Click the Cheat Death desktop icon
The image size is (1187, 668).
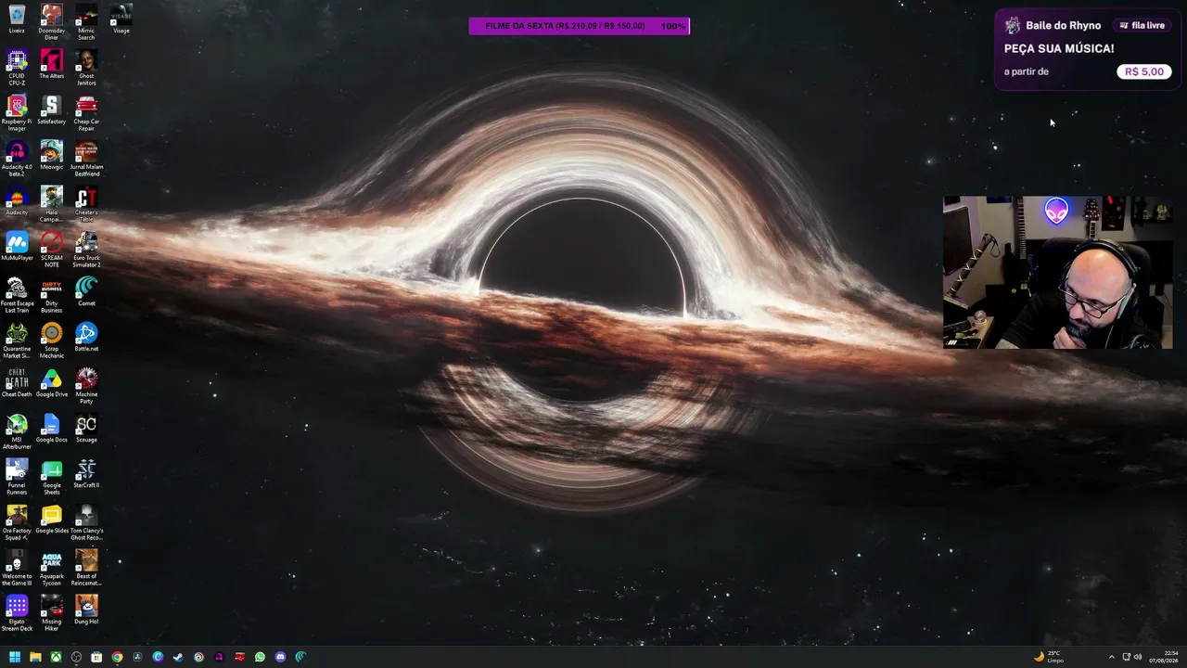(17, 382)
